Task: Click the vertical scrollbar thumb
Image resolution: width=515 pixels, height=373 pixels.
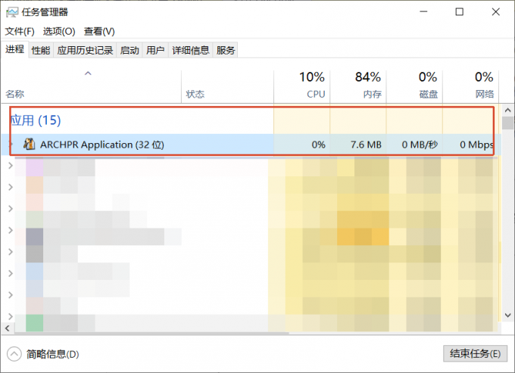Action: point(507,123)
